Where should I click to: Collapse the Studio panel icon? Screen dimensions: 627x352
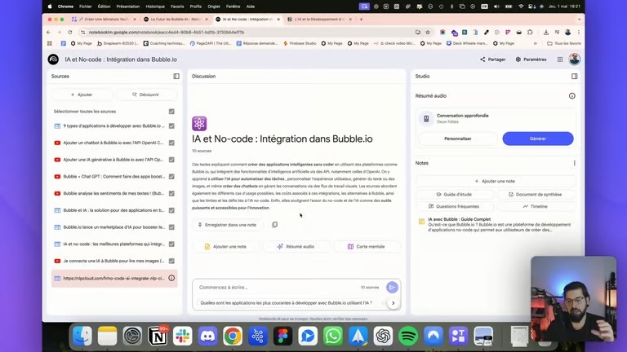(x=574, y=77)
